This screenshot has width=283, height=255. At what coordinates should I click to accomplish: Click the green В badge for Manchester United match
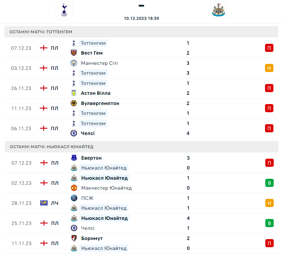coord(269,183)
